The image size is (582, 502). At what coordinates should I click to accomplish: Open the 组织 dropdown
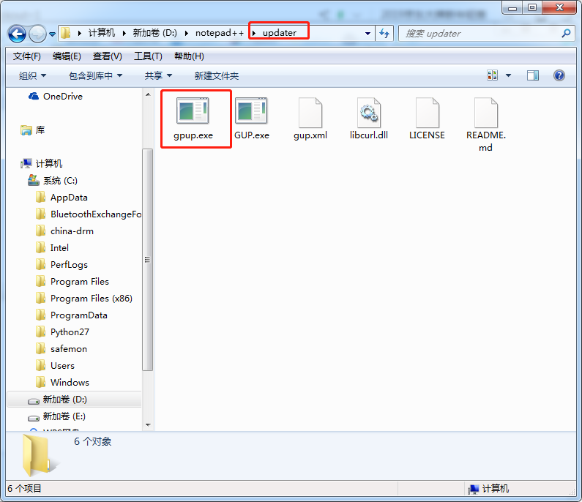coord(33,75)
